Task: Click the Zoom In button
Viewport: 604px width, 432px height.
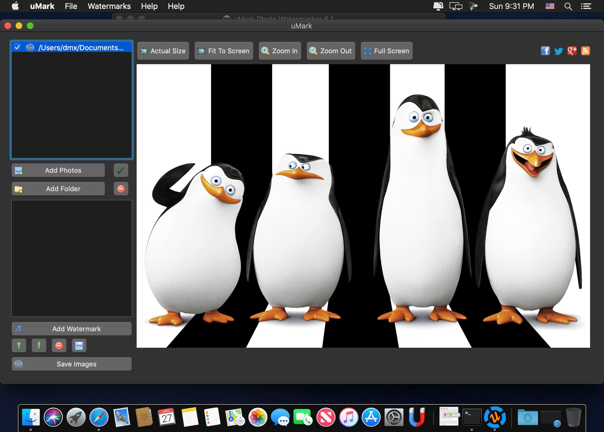Action: pos(280,51)
